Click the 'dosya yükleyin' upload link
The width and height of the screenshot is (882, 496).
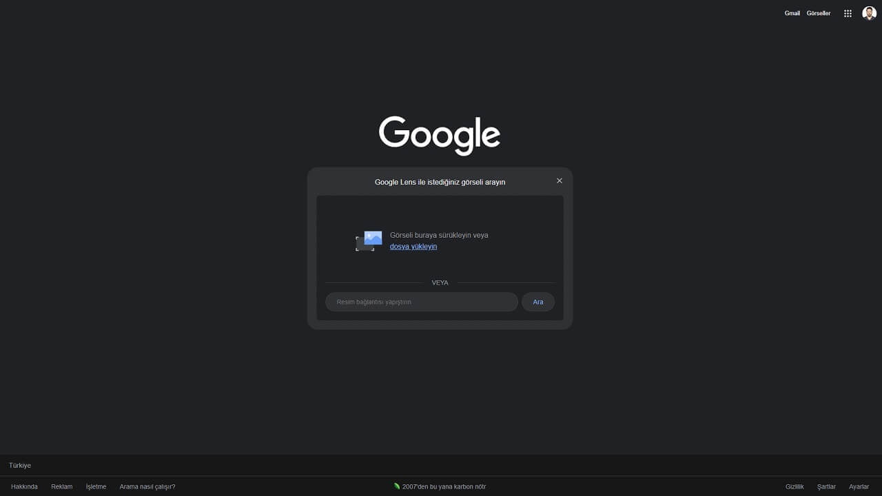[413, 246]
